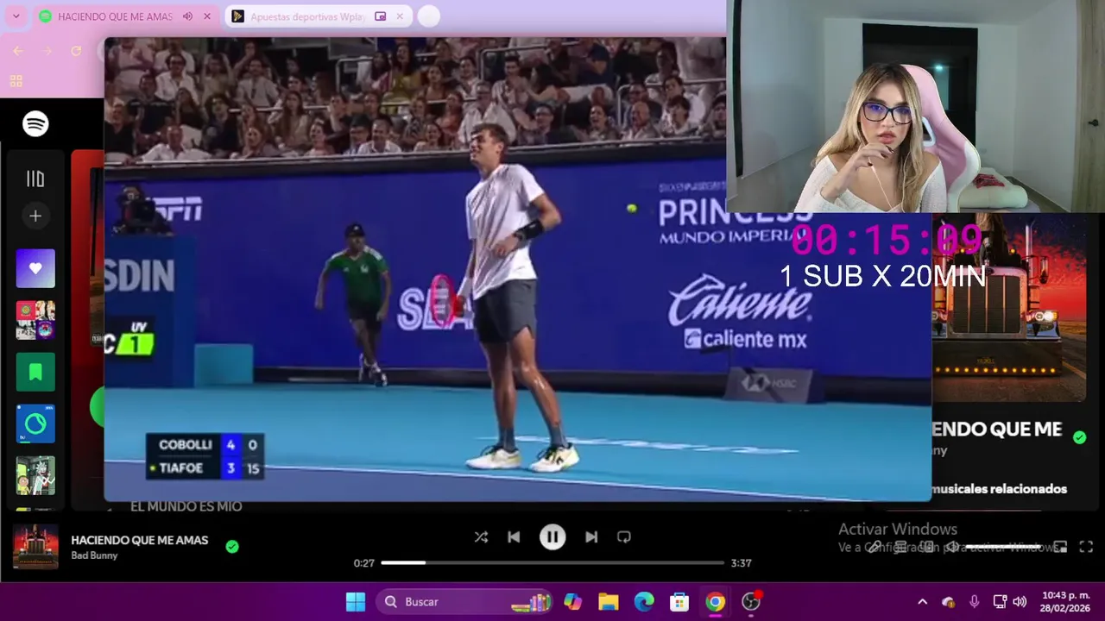
Task: Open network status tray icon
Action: (x=1000, y=602)
